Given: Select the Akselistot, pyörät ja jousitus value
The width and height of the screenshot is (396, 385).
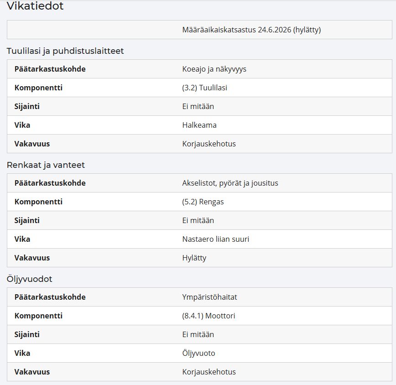Looking at the screenshot, I should pyautogui.click(x=230, y=183).
